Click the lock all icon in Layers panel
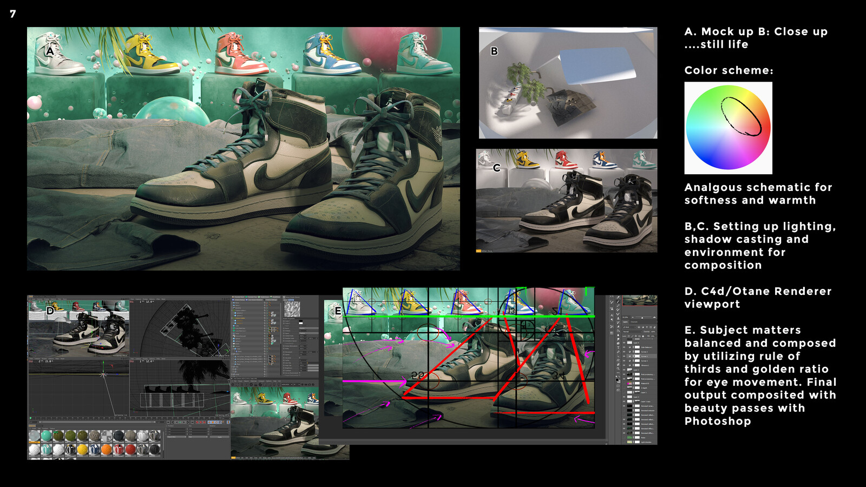Image resolution: width=866 pixels, height=487 pixels. [643, 336]
